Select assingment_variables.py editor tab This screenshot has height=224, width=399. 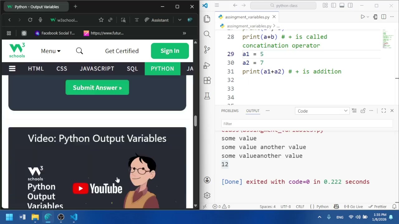click(x=247, y=17)
